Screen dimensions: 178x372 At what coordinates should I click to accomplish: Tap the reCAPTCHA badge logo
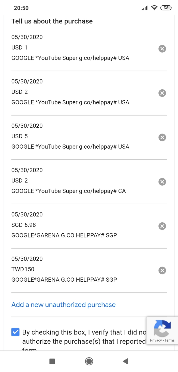(x=162, y=328)
